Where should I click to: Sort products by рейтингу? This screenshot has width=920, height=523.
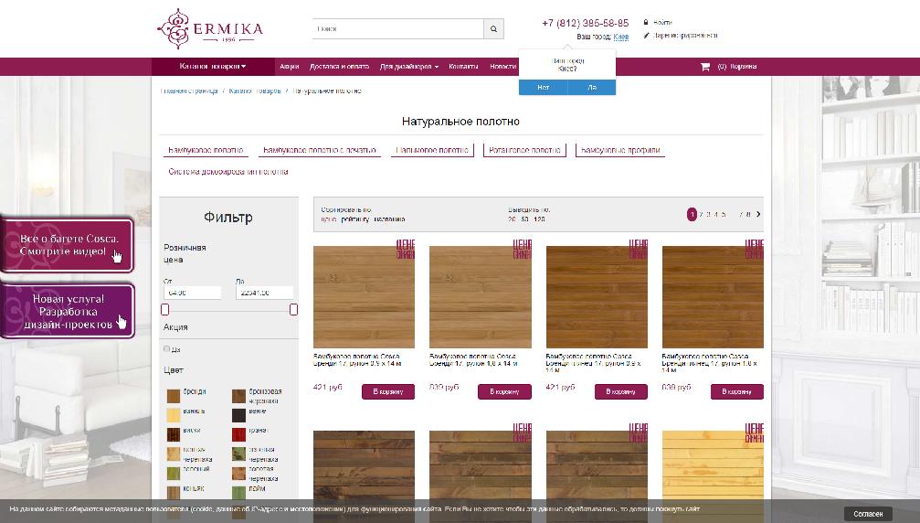pos(355,219)
